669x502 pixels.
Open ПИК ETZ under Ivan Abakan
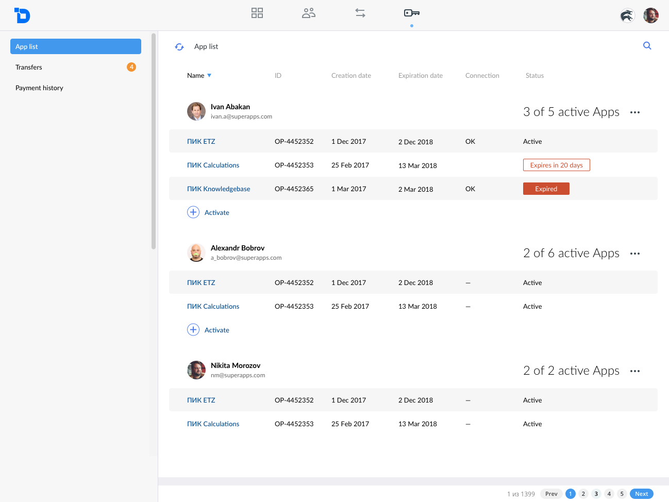(201, 141)
